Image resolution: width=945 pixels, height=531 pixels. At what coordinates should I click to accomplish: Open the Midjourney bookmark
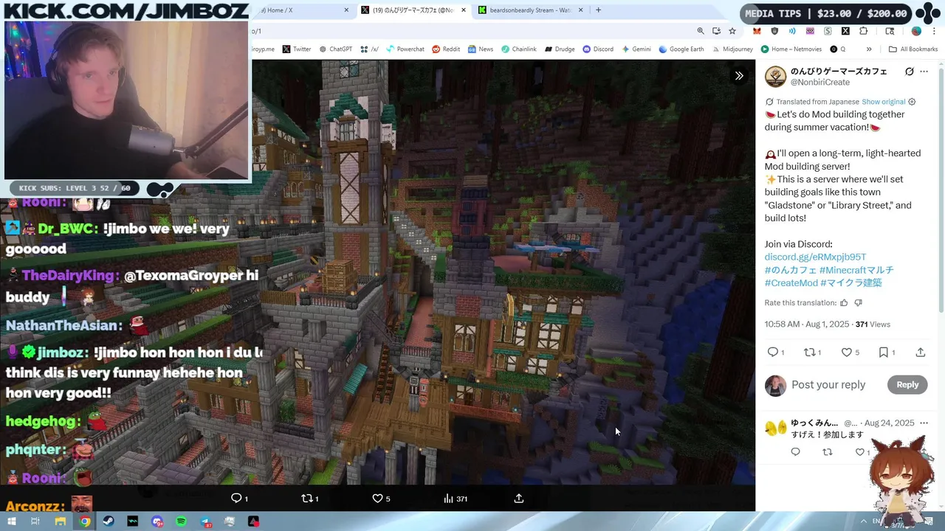tap(732, 49)
